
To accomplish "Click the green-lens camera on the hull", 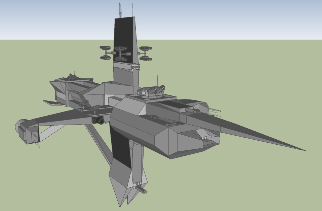I will (x=99, y=121).
